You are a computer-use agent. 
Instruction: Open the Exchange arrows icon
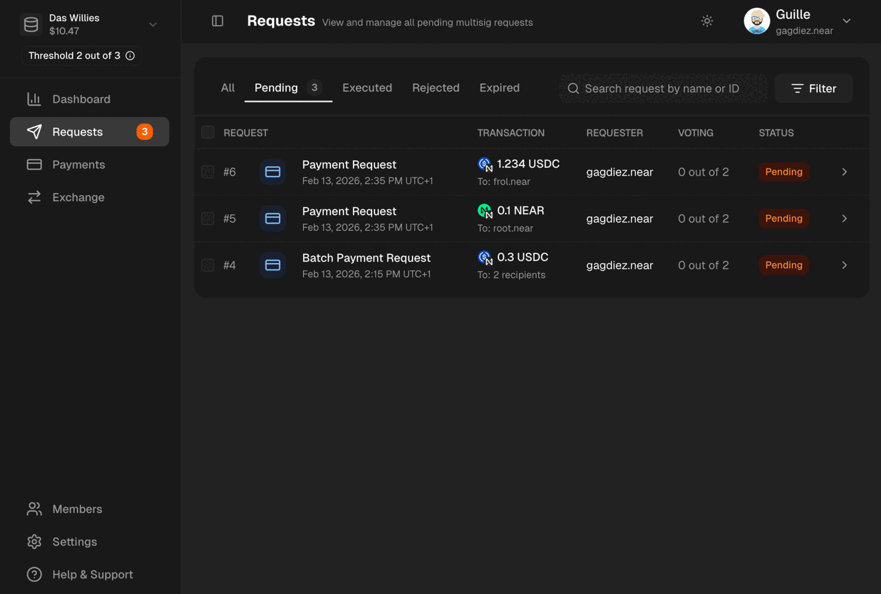pyautogui.click(x=34, y=197)
